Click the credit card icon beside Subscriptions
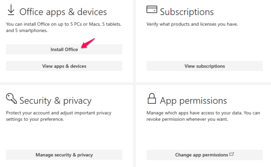 (x=152, y=10)
